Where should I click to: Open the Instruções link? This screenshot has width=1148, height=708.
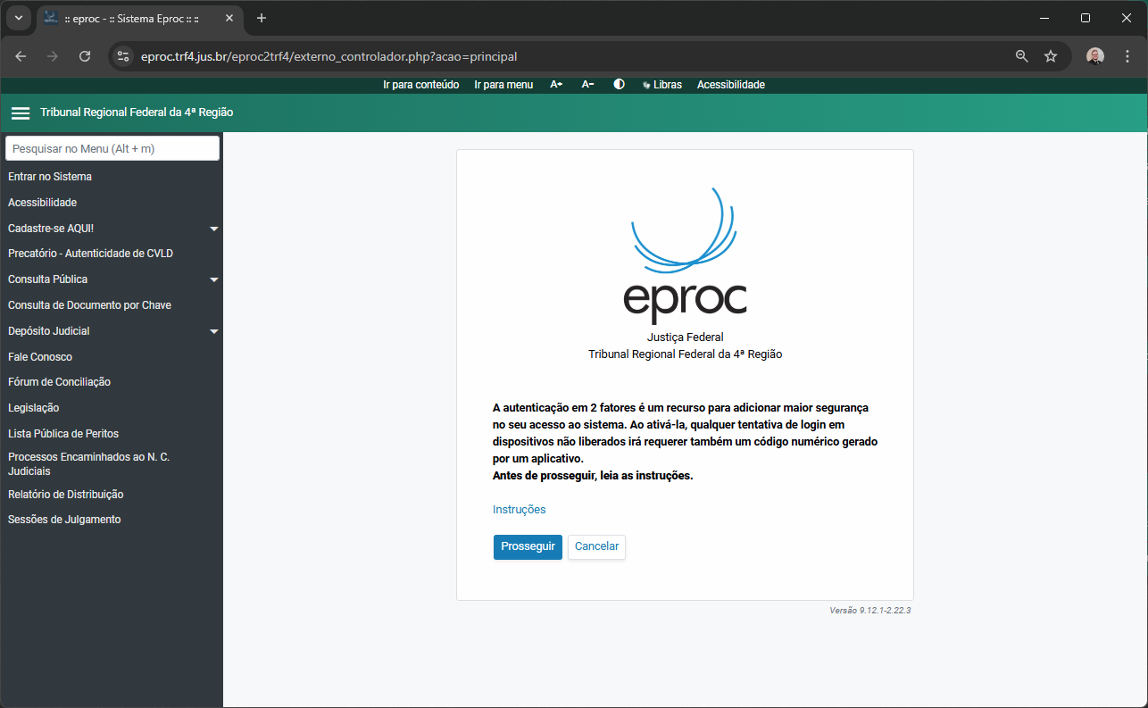pyautogui.click(x=519, y=510)
